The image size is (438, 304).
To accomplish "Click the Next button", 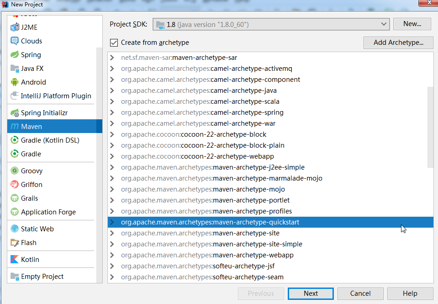I will [x=311, y=293].
